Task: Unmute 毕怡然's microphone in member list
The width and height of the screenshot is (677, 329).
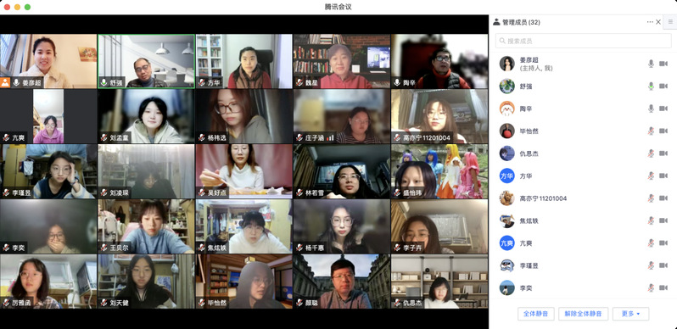Action: (651, 131)
